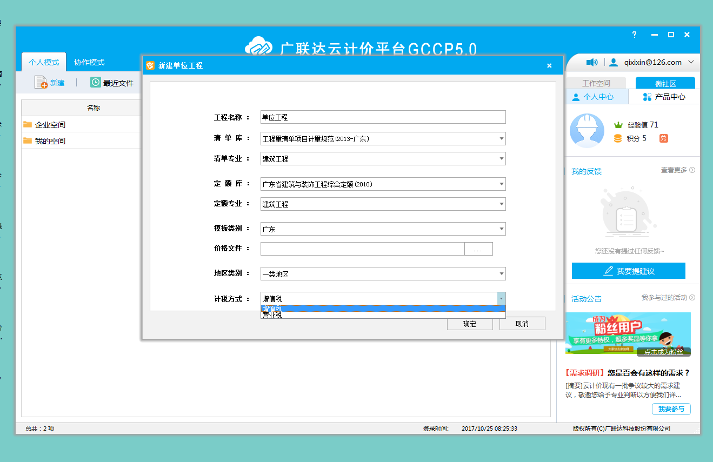This screenshot has height=462, width=713.
Task: Click the 企业空间 folder icon
Action: [x=28, y=124]
